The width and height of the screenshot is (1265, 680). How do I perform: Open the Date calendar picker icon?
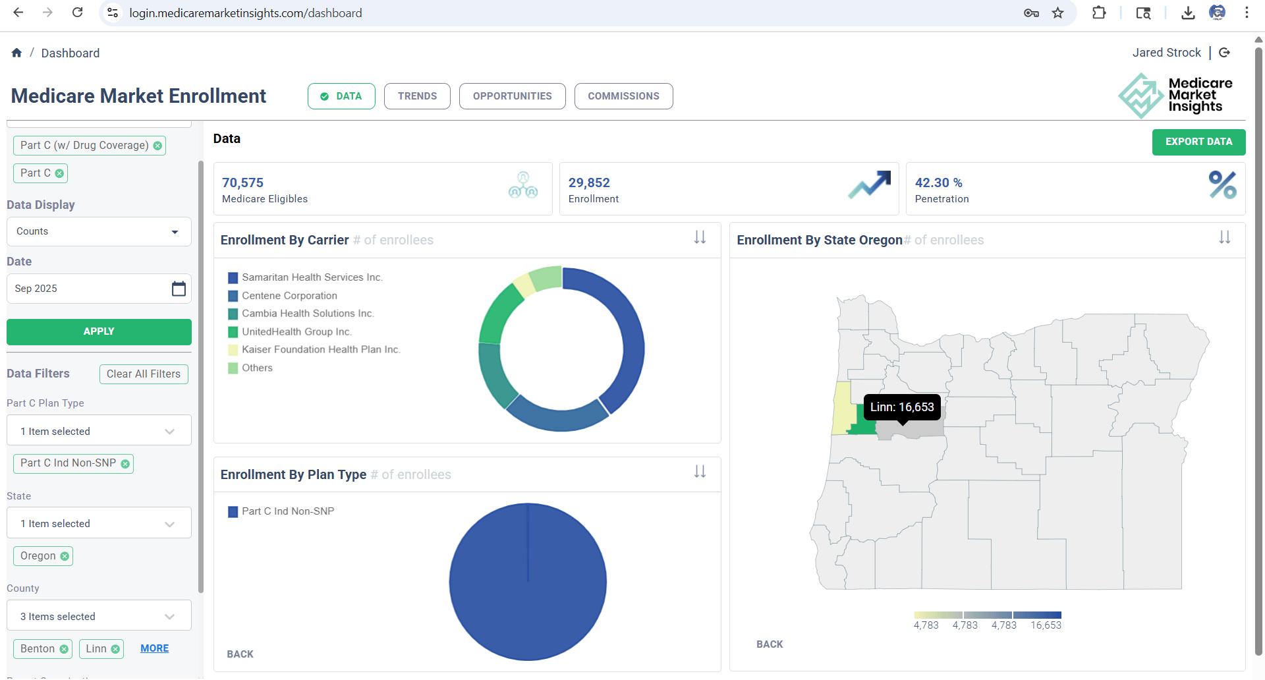[x=179, y=289]
